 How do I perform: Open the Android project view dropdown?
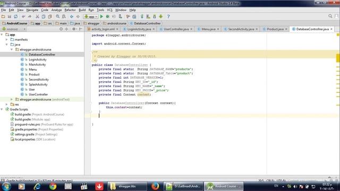tap(14, 29)
